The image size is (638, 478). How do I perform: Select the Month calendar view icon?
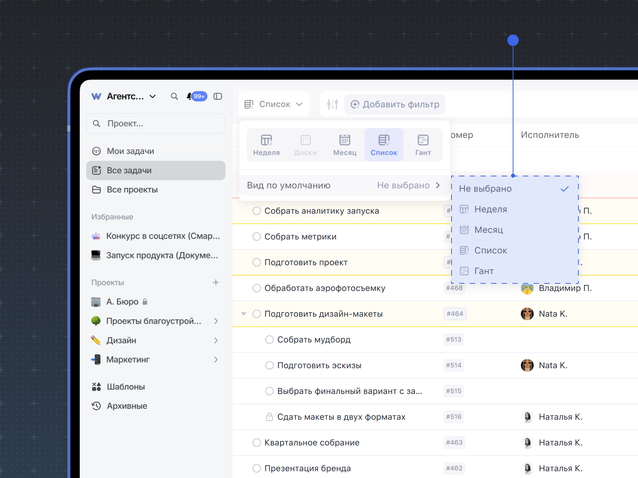pyautogui.click(x=344, y=145)
